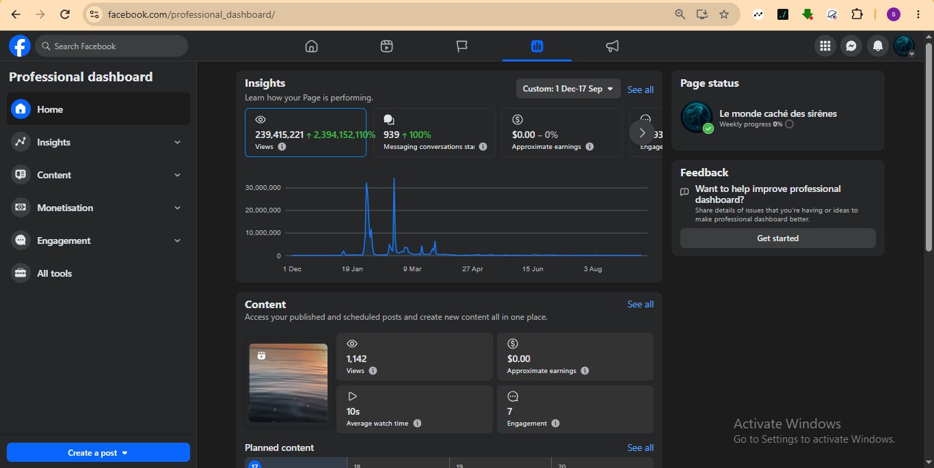Click info icon beside Content Engagement

(555, 424)
